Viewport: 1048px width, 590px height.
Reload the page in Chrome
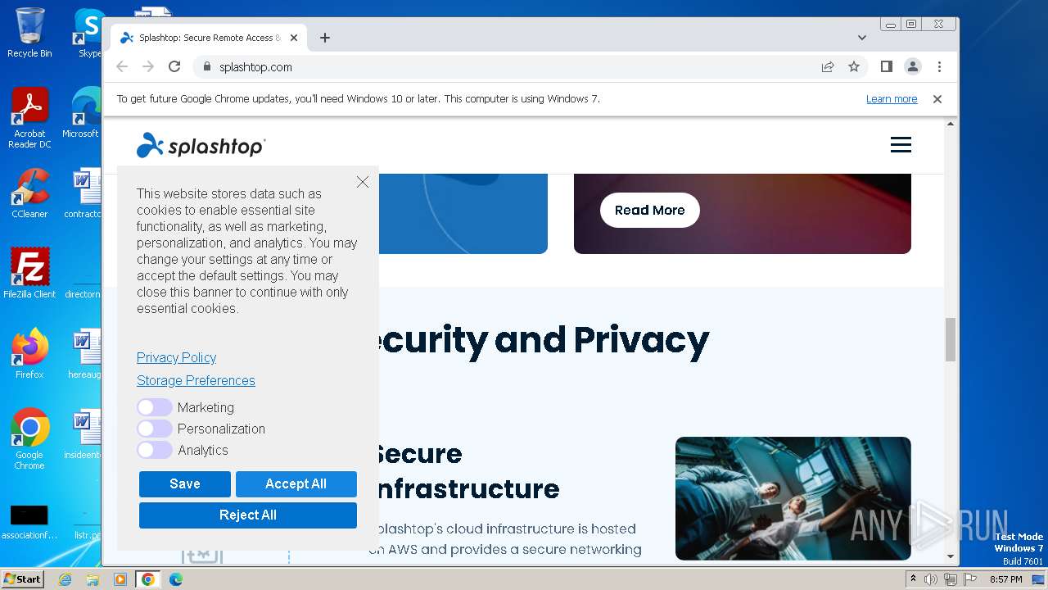click(174, 67)
